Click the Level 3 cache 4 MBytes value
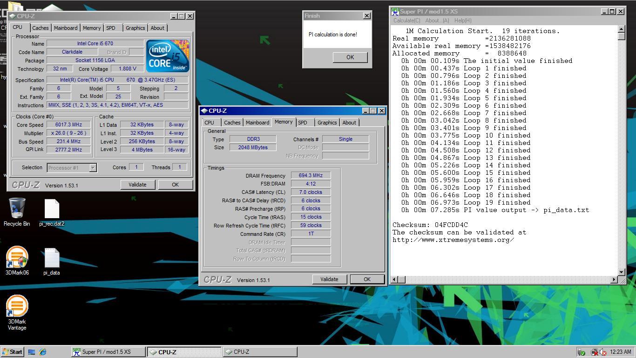 point(142,150)
